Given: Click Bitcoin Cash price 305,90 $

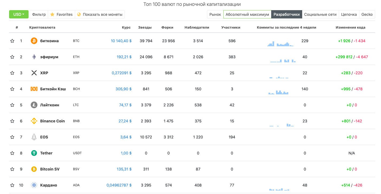Looking at the screenshot, I should [124, 89].
